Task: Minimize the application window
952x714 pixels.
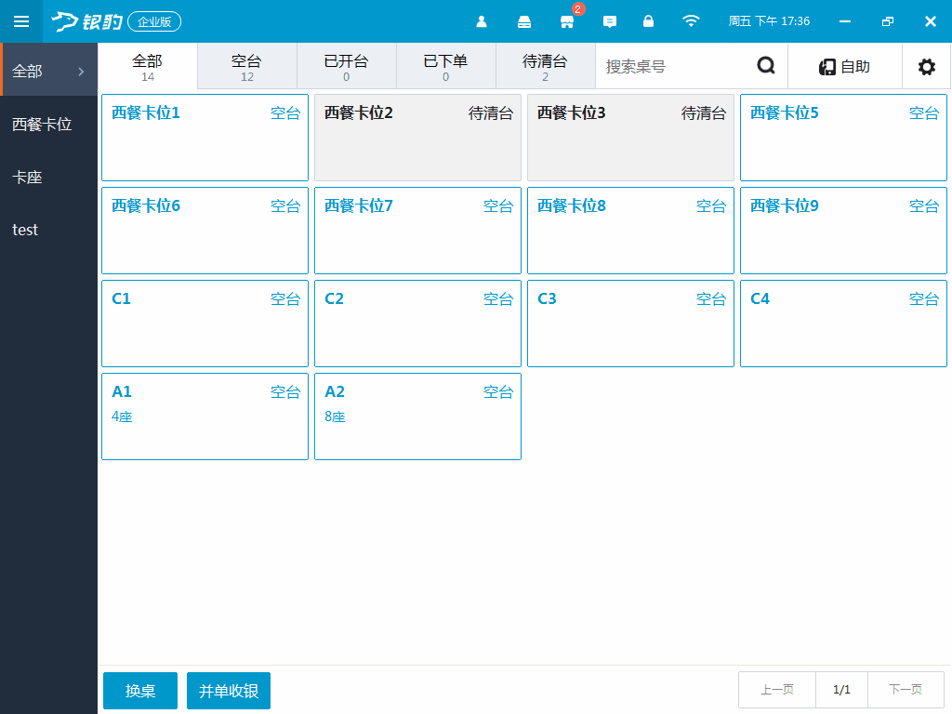Action: [844, 21]
